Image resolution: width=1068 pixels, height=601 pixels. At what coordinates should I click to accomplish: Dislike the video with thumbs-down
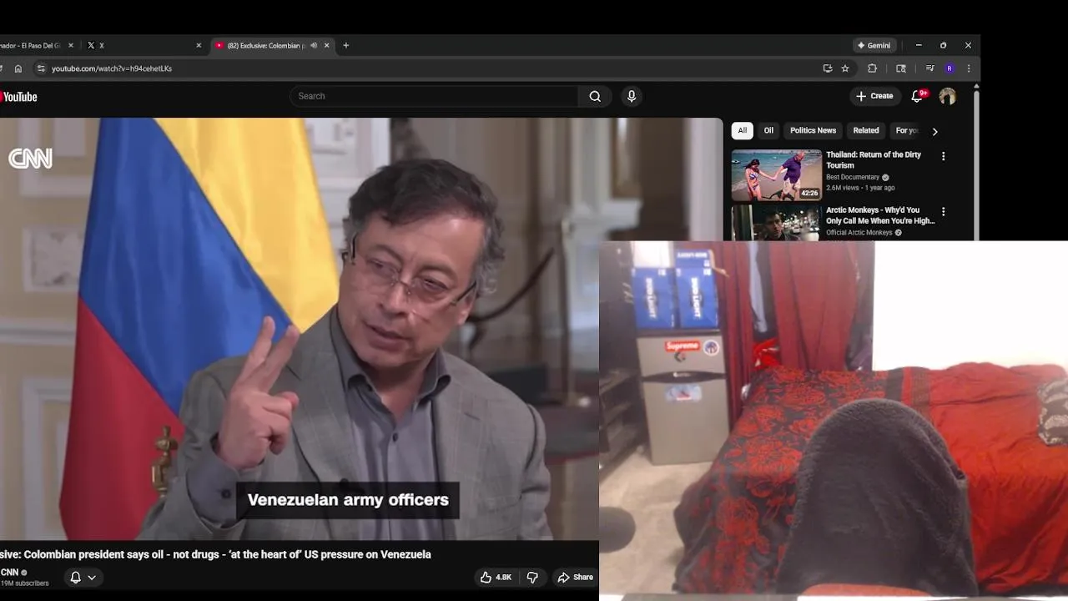click(x=532, y=577)
